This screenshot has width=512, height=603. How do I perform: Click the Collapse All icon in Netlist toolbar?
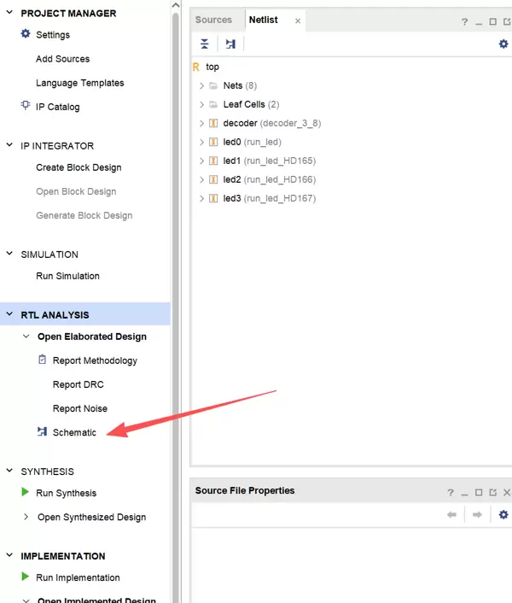click(205, 44)
